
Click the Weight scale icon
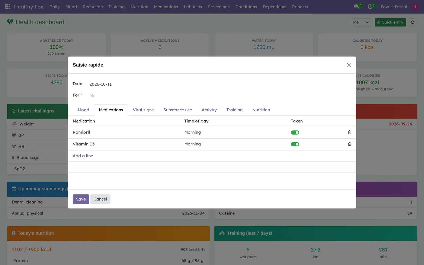tap(14, 124)
